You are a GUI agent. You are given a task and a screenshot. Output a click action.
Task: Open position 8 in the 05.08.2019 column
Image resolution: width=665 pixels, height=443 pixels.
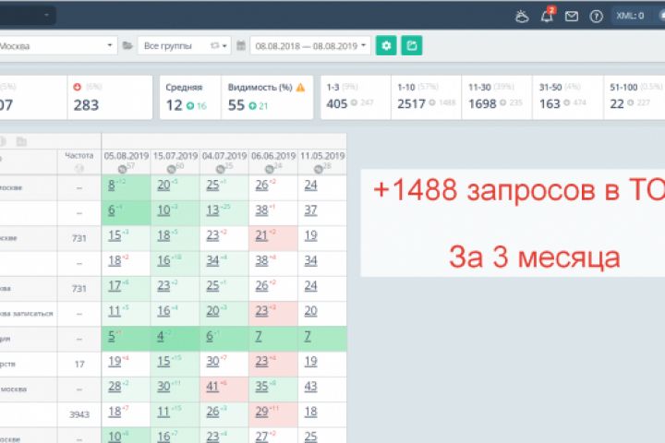pos(112,186)
